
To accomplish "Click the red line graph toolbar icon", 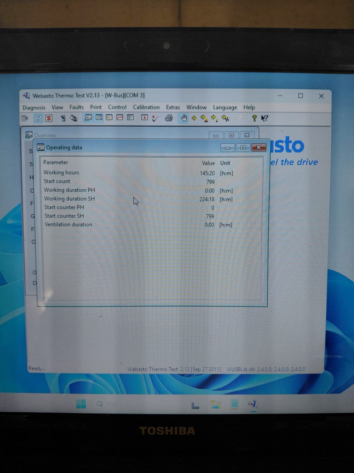I will 120,118.
